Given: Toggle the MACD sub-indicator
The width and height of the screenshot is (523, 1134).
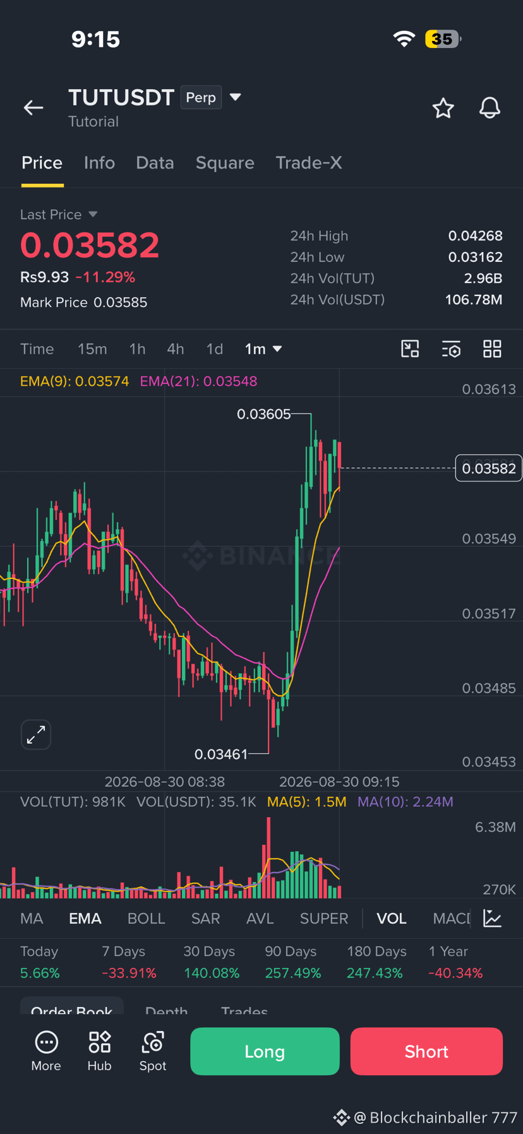Looking at the screenshot, I should pos(452,919).
